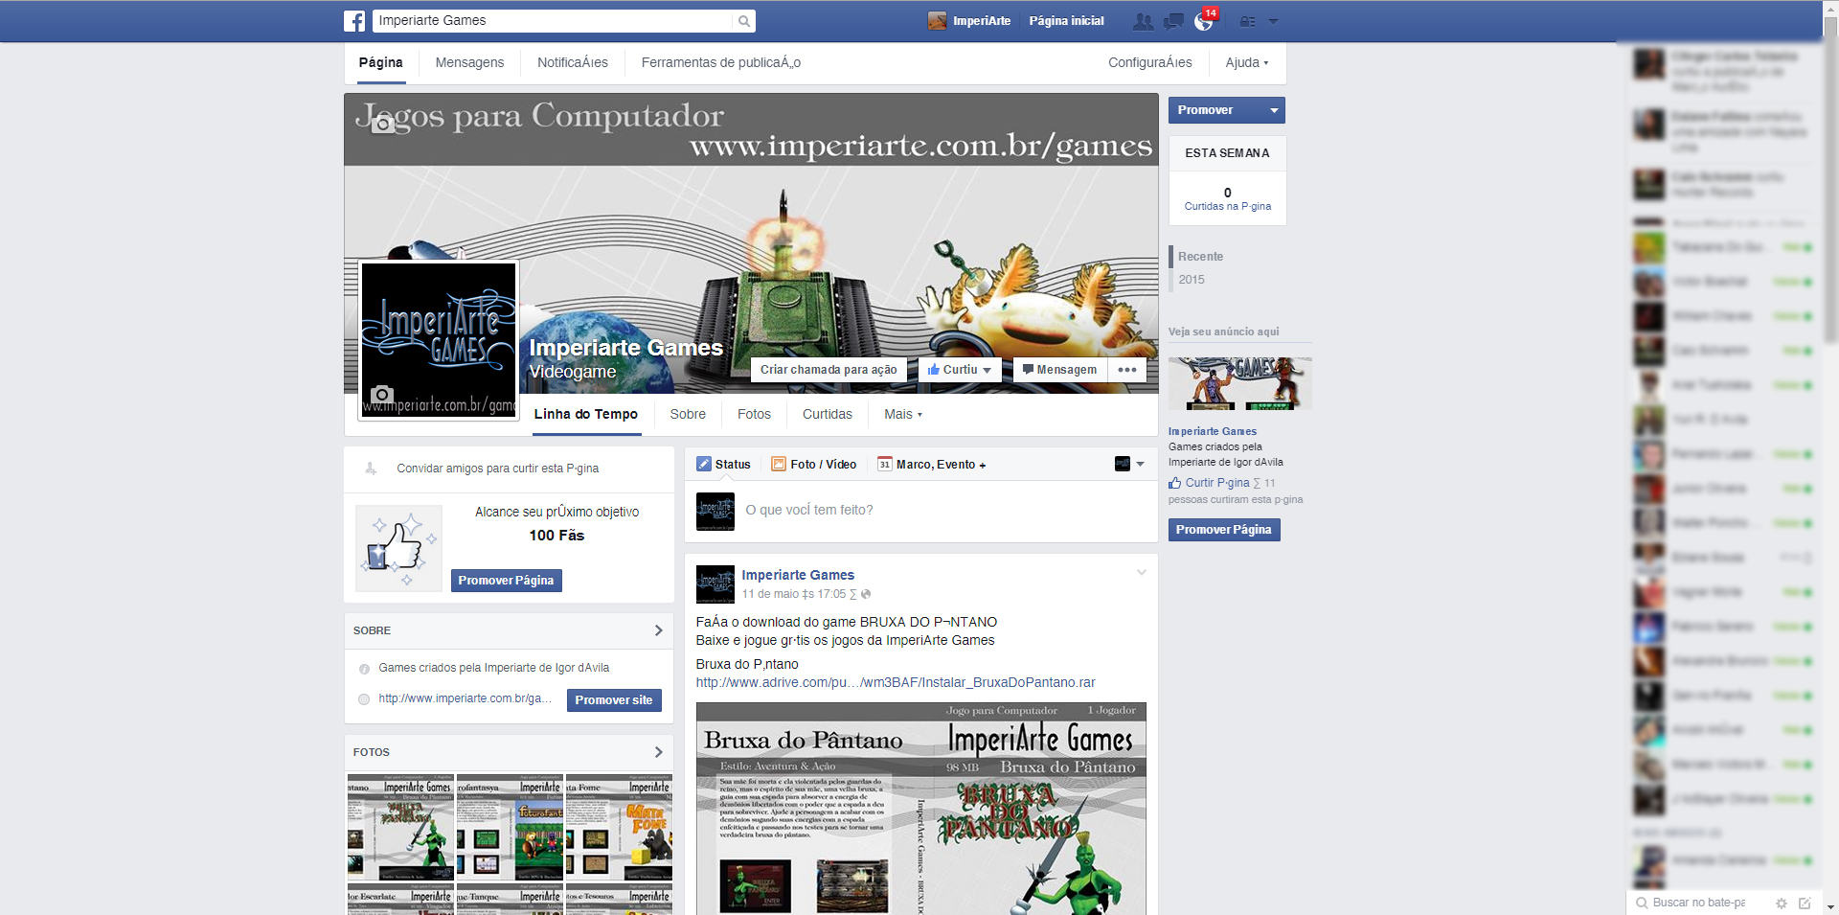Click Promover Página under the ad preview
The image size is (1839, 915).
pyautogui.click(x=1224, y=530)
